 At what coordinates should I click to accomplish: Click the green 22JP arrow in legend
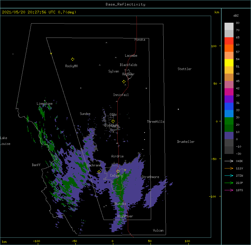point(229,183)
